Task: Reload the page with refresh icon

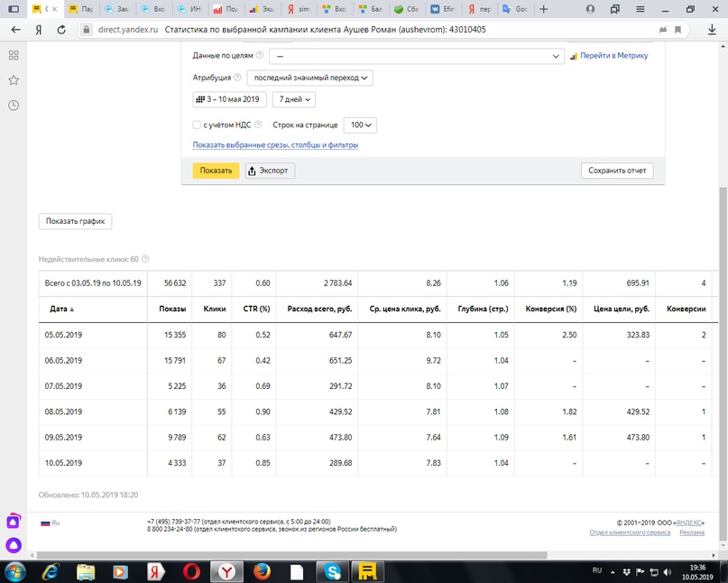Action: pyautogui.click(x=61, y=30)
